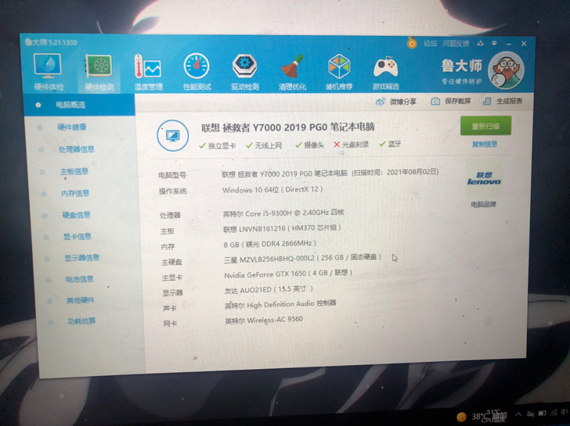
Task: Click the green 重新扫描 rescan button
Action: tap(485, 126)
